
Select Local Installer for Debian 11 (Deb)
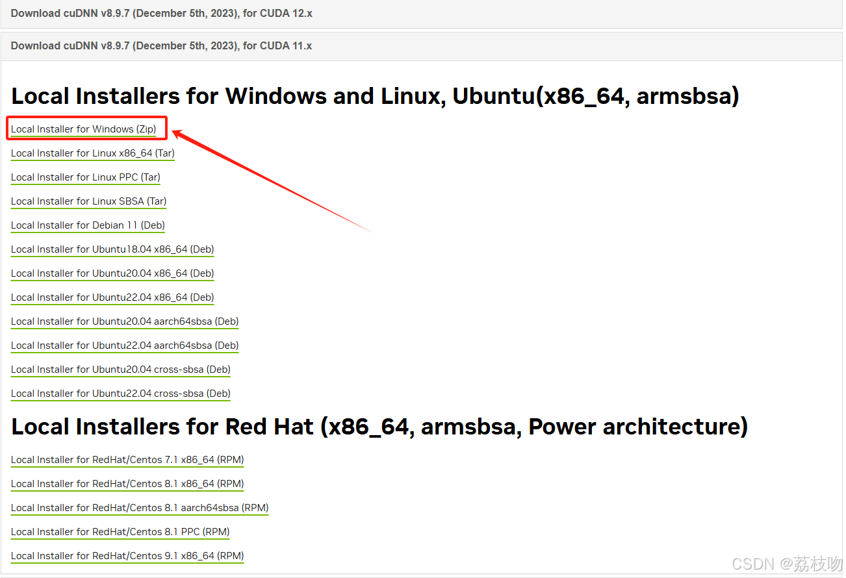pos(88,225)
